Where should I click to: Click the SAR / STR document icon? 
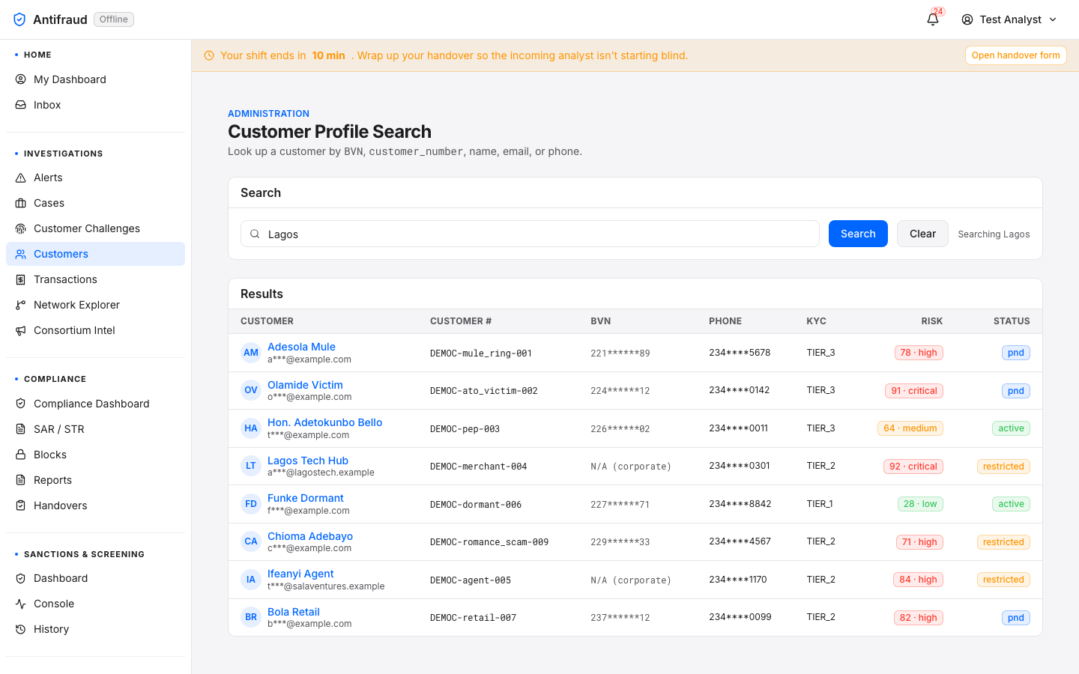21,429
